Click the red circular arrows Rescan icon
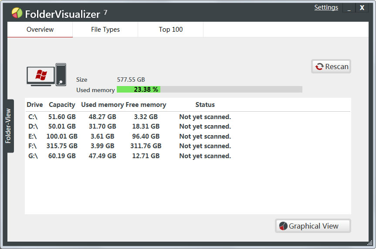 [x=319, y=66]
